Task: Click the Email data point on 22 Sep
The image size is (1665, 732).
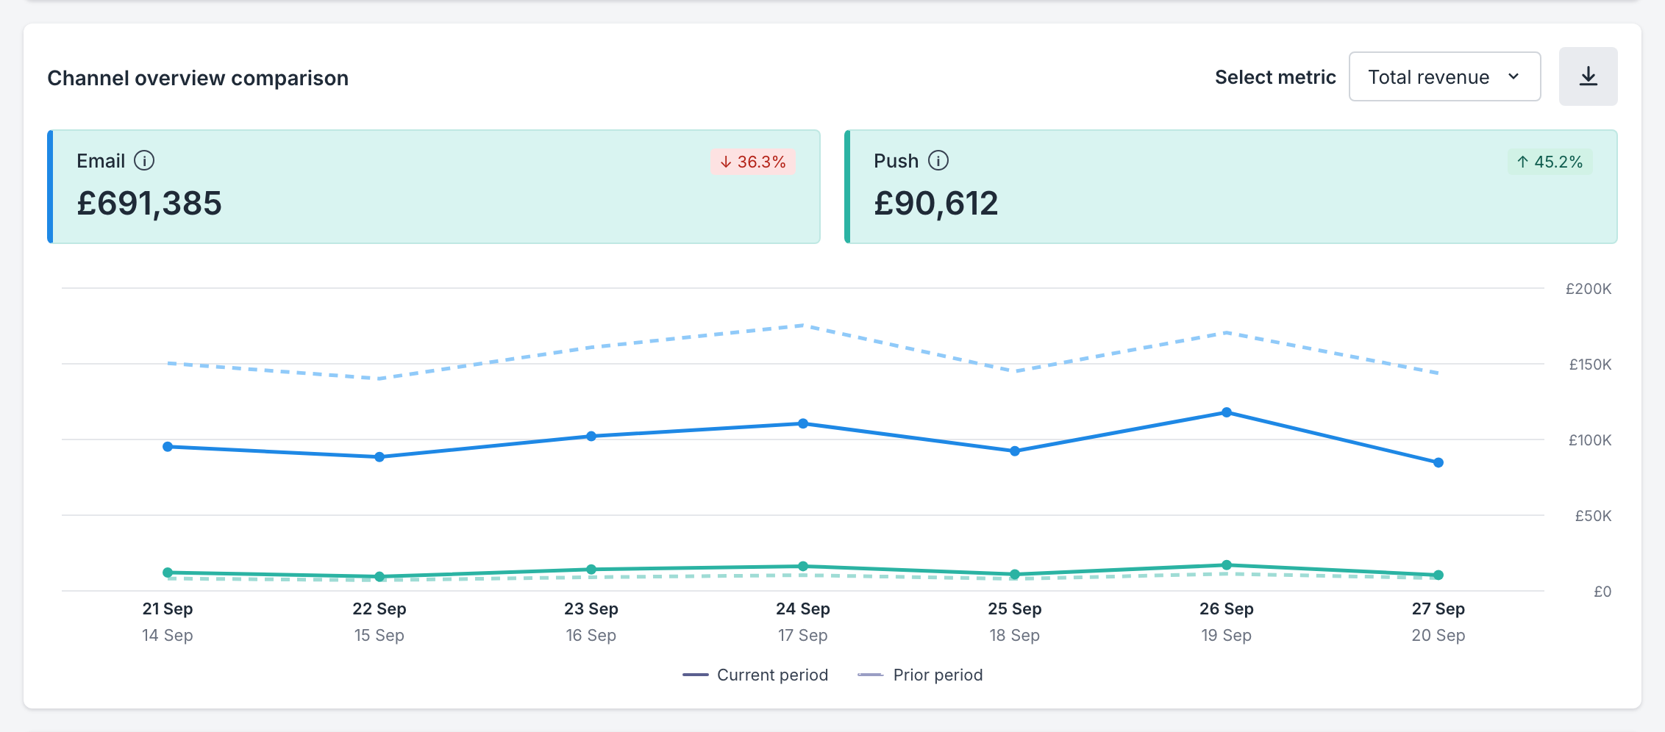Action: [379, 457]
